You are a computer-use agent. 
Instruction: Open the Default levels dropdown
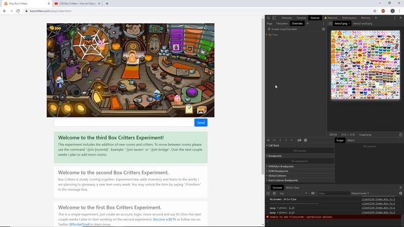click(360, 194)
